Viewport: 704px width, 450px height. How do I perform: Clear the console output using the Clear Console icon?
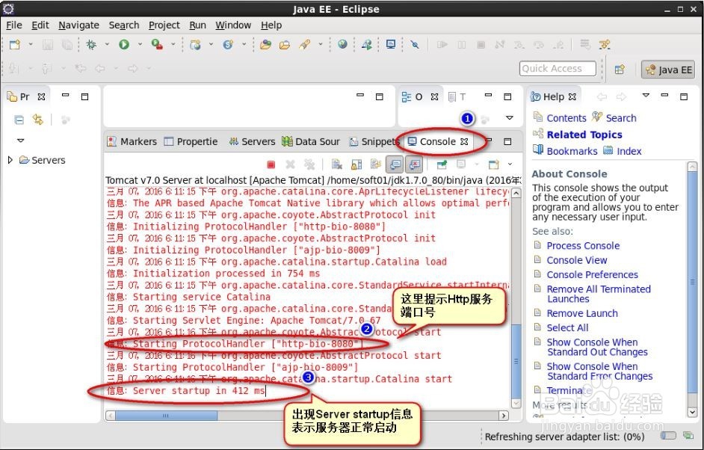[336, 166]
